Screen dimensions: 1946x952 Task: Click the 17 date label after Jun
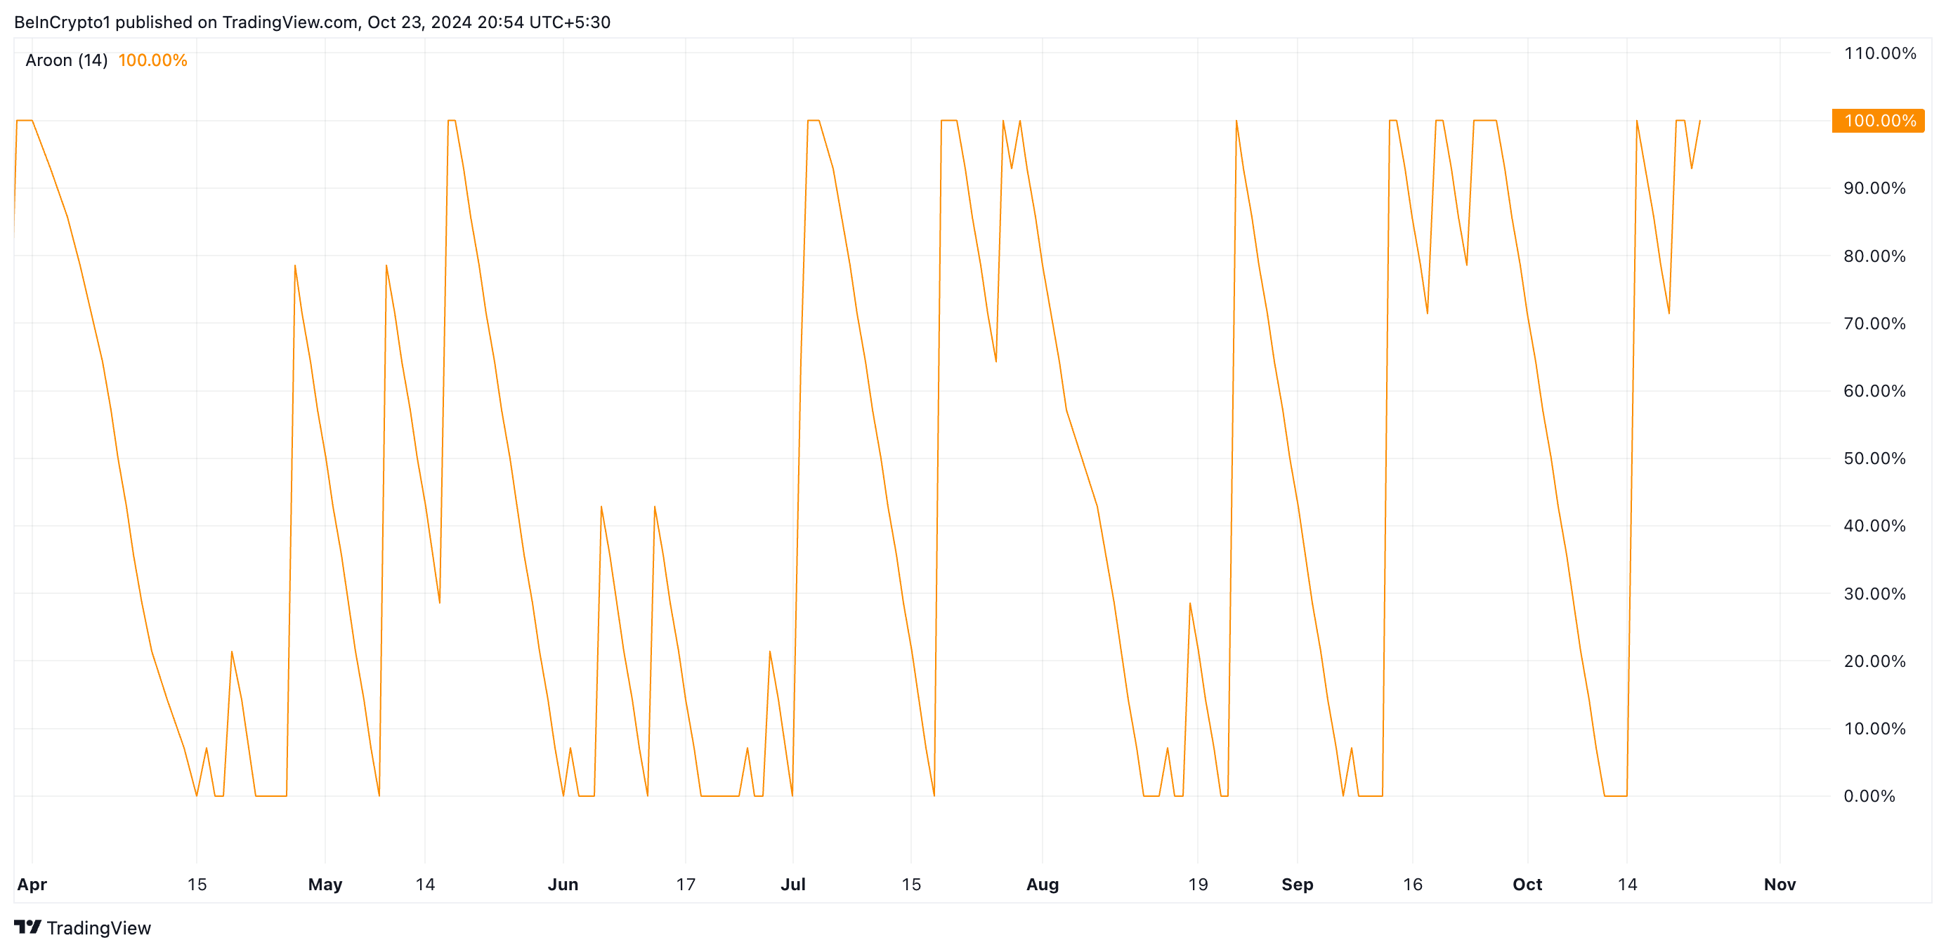[685, 884]
